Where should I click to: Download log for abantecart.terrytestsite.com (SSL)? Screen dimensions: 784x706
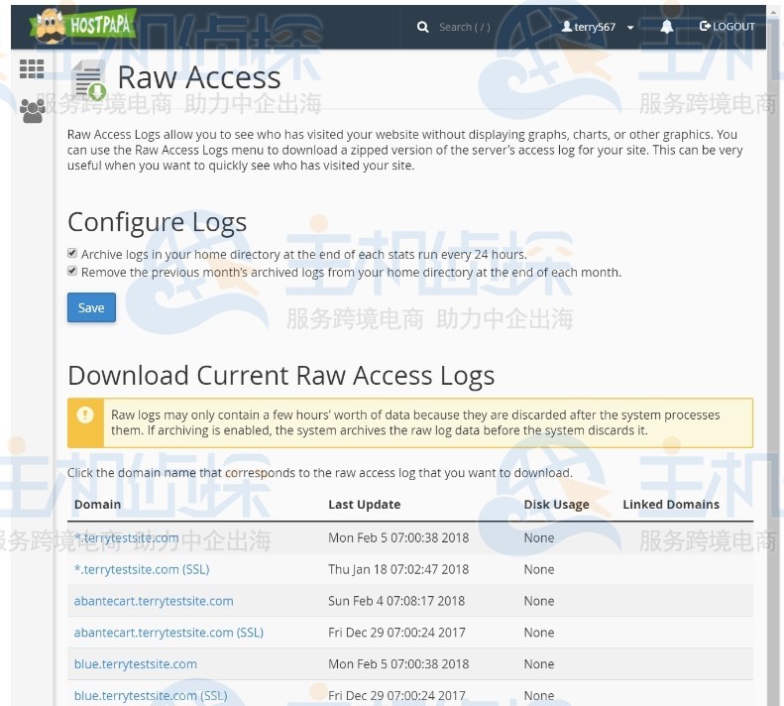(168, 633)
